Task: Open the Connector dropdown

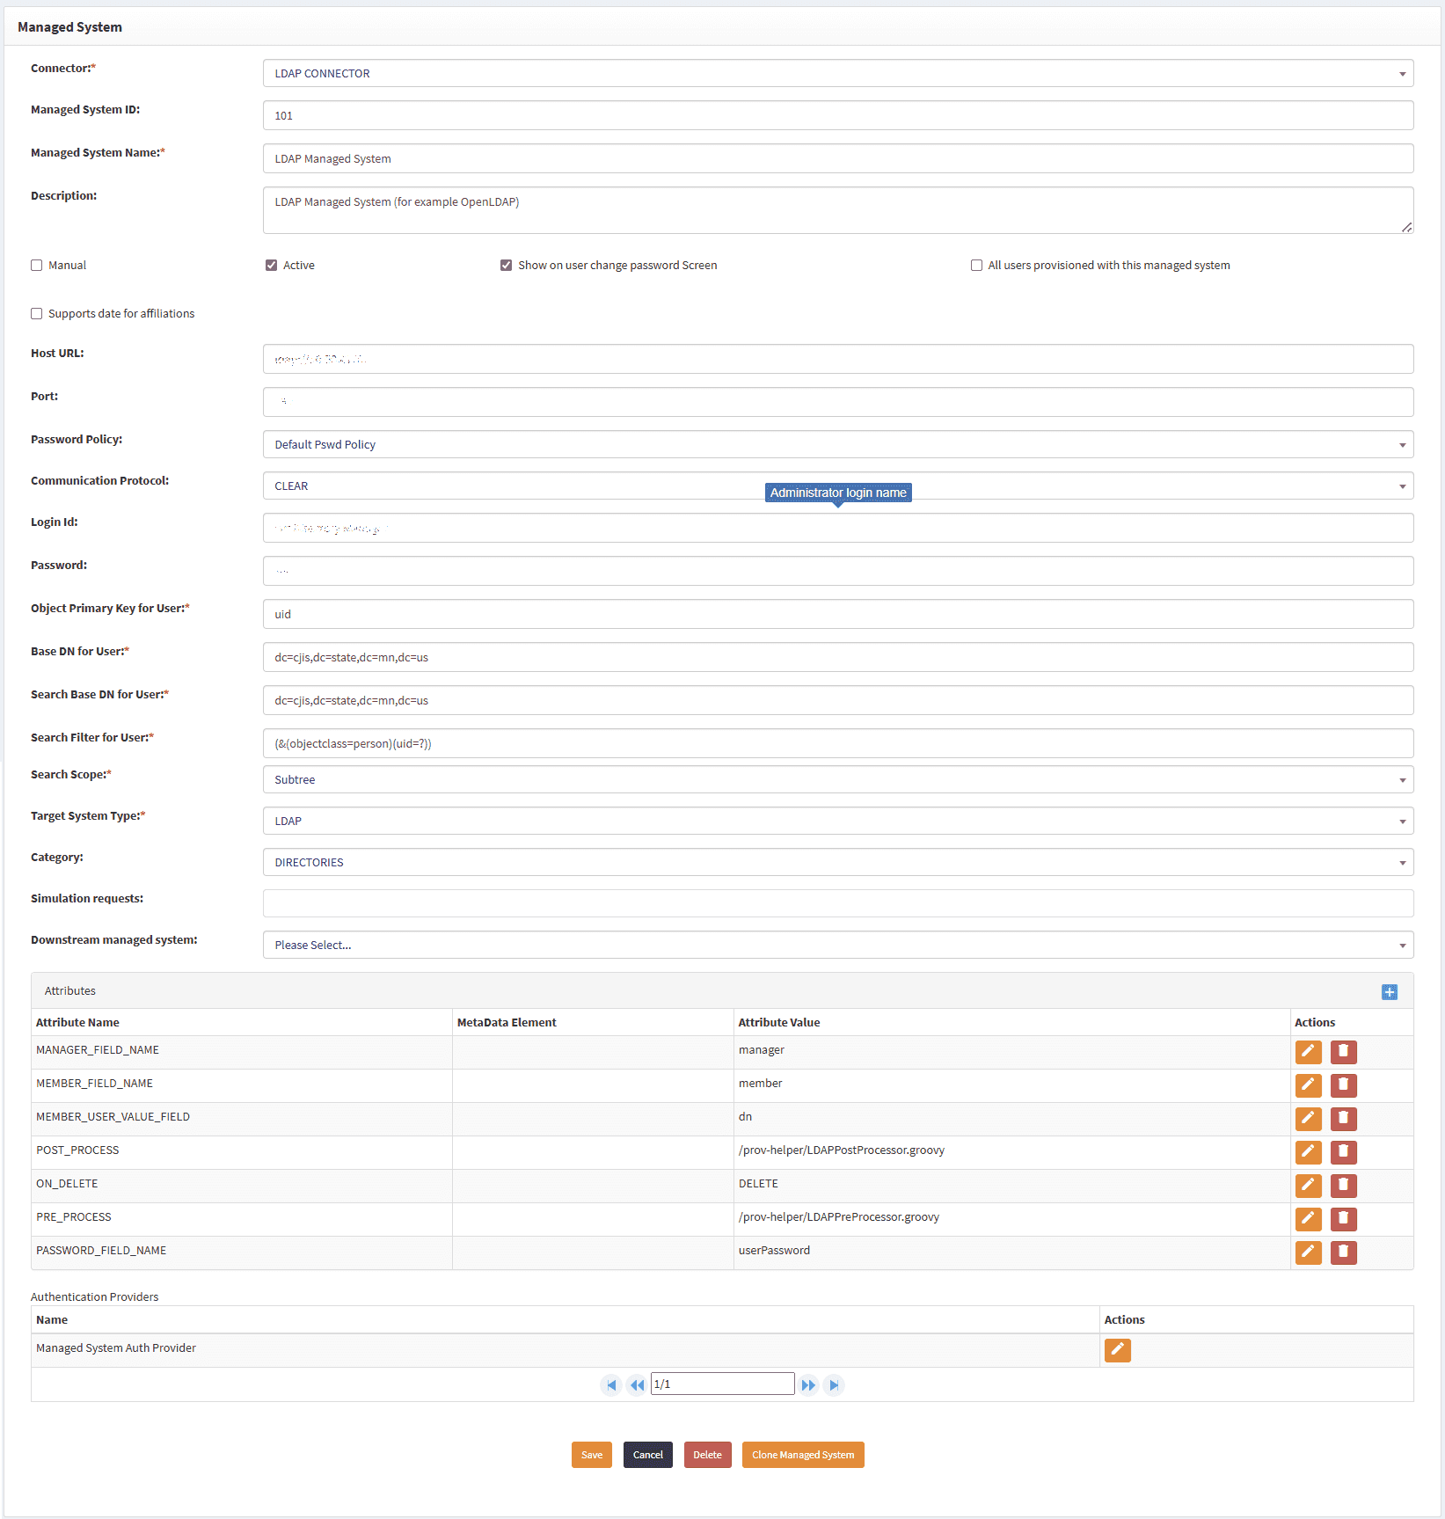Action: coord(837,74)
